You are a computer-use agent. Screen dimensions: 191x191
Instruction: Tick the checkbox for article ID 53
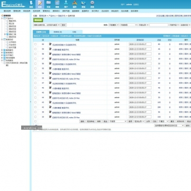click(35, 78)
